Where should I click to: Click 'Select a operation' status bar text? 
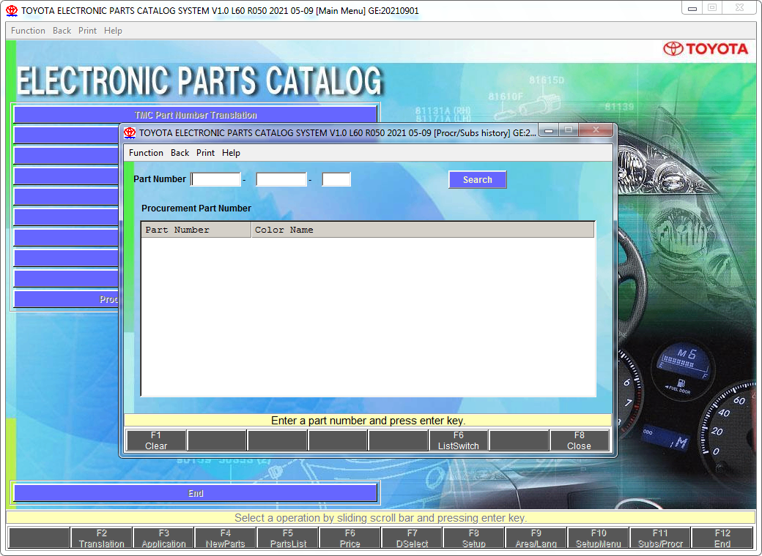click(x=380, y=518)
